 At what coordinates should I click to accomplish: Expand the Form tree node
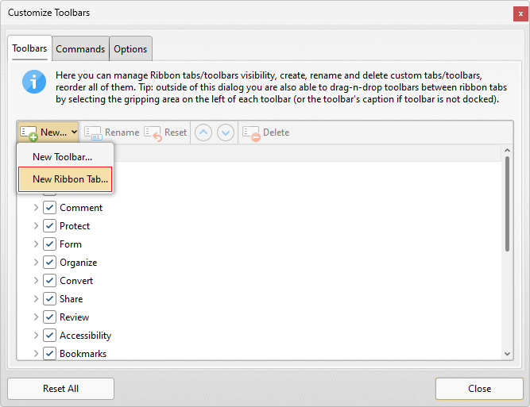pyautogui.click(x=36, y=244)
